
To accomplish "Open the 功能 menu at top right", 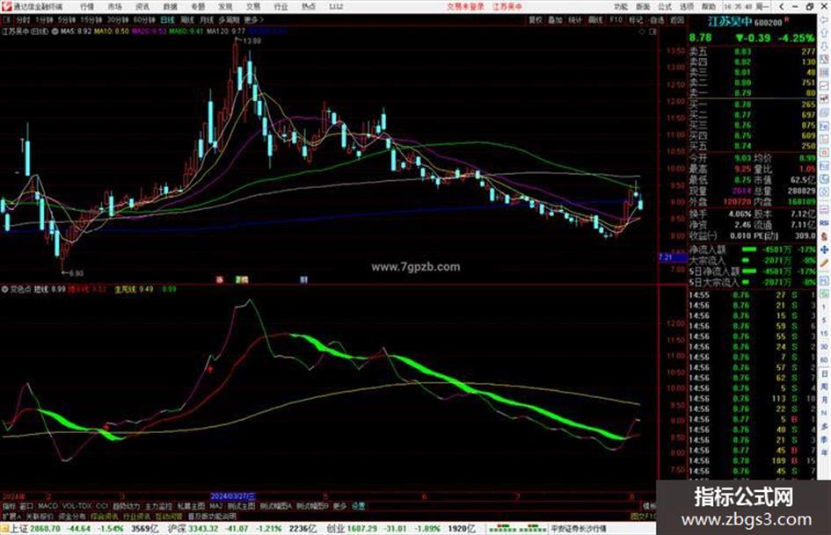I will tap(621, 7).
